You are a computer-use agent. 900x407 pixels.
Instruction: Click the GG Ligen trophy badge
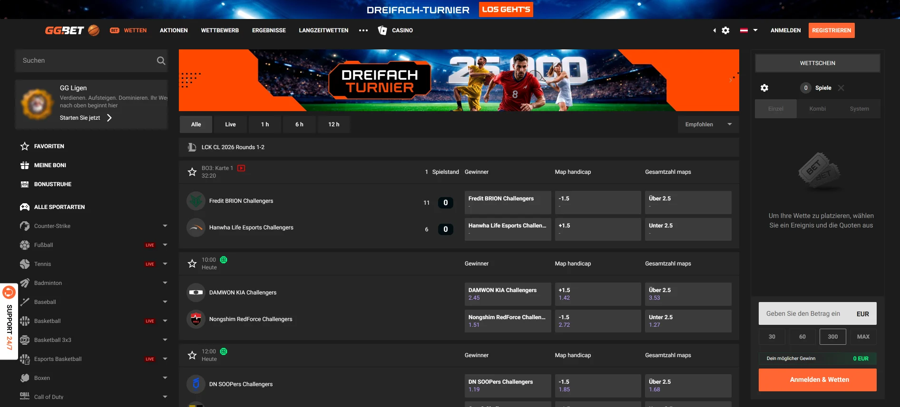[x=37, y=104]
